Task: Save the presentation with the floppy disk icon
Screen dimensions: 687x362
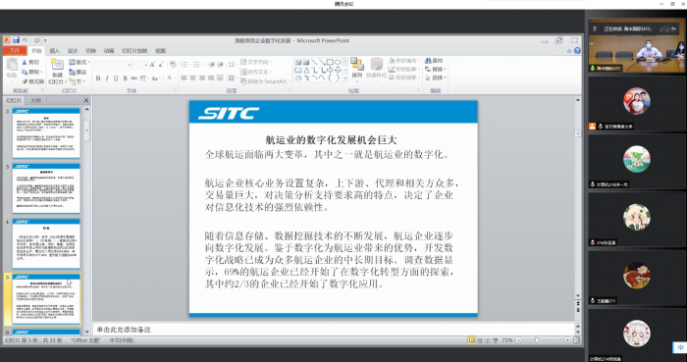Action: pyautogui.click(x=17, y=40)
